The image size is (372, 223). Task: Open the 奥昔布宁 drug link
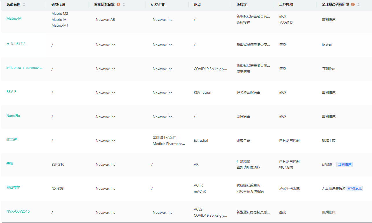pos(13,187)
